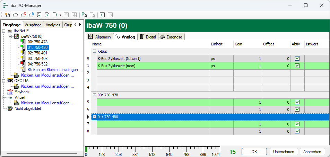The height and width of the screenshot is (157, 330).
Task: Click the Offset column header
Action: 276,44
